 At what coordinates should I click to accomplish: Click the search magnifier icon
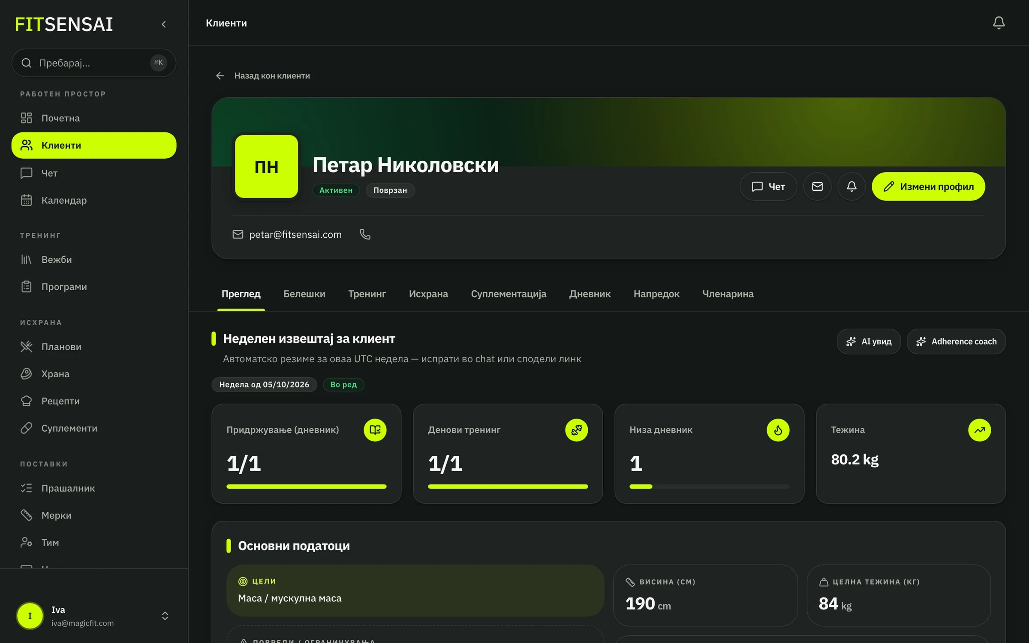tap(27, 63)
